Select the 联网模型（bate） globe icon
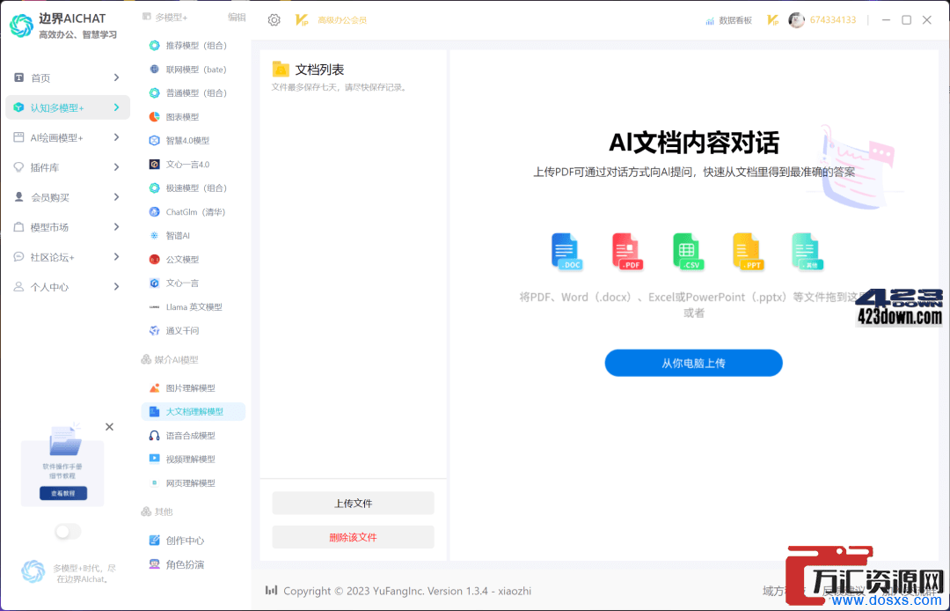Viewport: 950px width, 611px height. tap(155, 69)
